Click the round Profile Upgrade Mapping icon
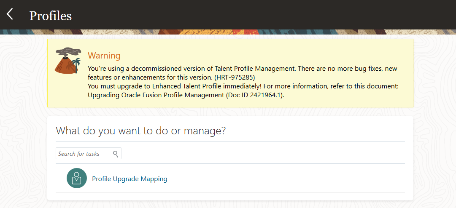 click(76, 178)
